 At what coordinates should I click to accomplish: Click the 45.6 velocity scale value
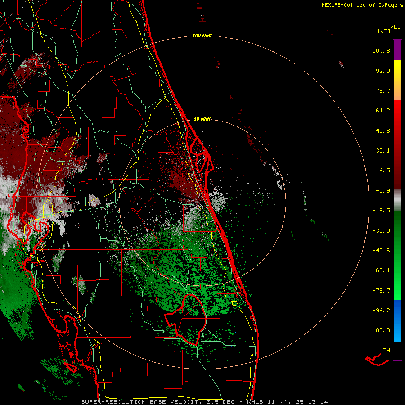(383, 130)
